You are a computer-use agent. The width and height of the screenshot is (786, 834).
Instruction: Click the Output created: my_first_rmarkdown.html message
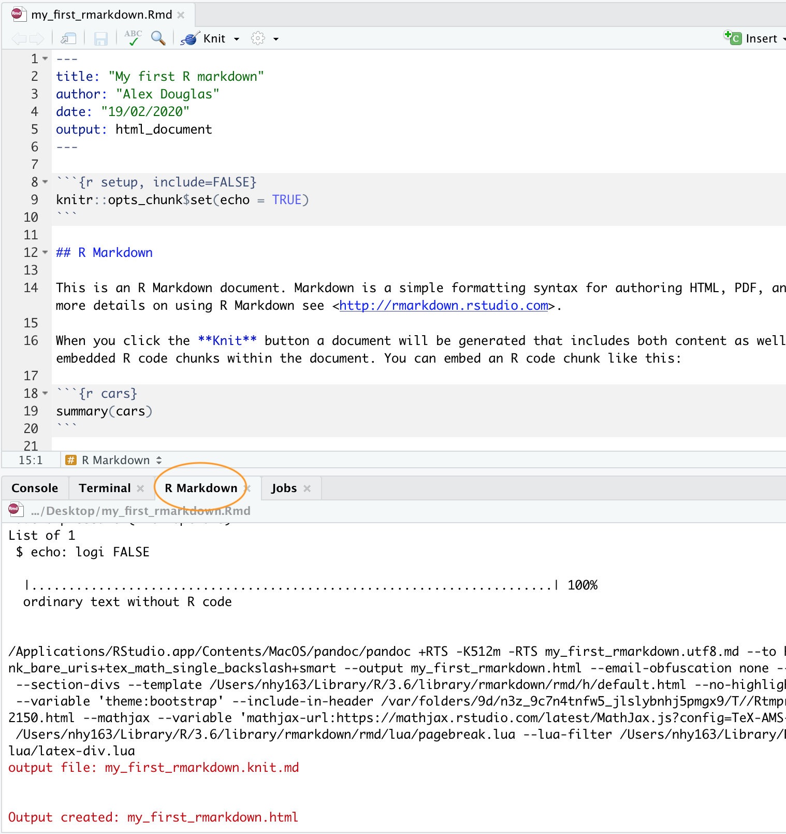click(153, 817)
